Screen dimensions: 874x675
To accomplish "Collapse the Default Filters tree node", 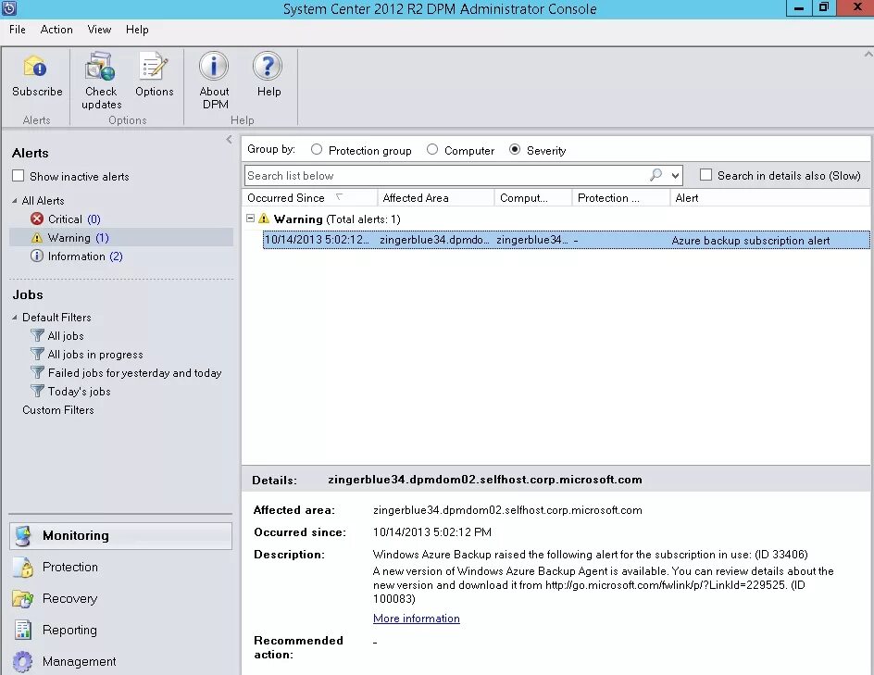I will (x=15, y=318).
